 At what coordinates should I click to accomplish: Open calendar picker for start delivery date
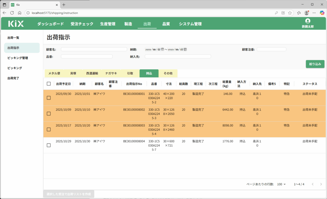pyautogui.click(x=163, y=50)
